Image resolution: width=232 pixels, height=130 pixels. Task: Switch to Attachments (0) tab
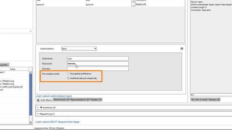(61, 100)
